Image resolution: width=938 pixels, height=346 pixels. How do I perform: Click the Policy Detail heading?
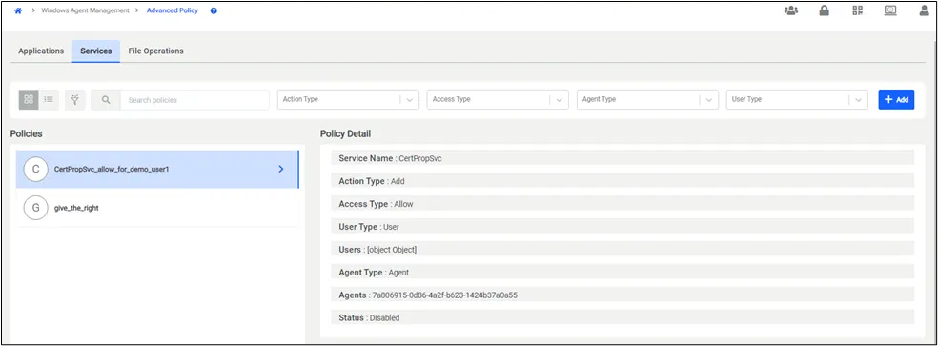pyautogui.click(x=346, y=133)
